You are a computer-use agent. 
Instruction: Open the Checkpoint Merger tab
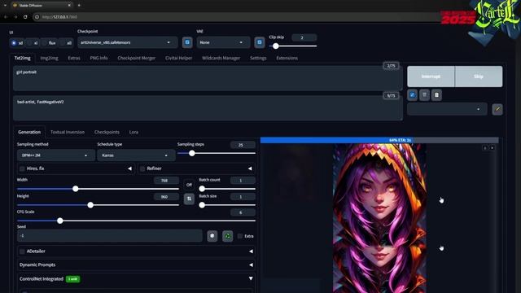point(136,58)
